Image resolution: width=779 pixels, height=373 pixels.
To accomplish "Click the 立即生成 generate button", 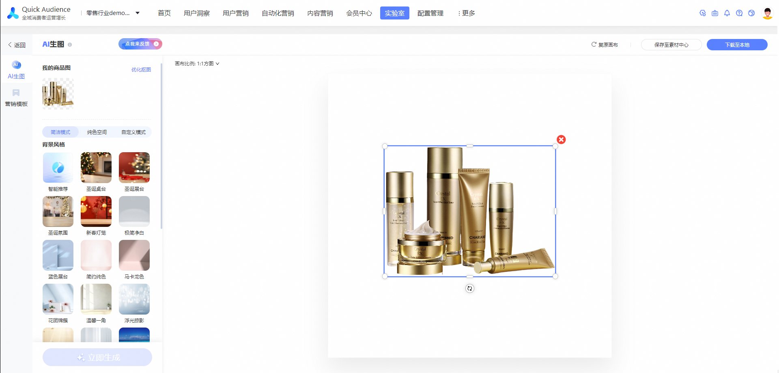I will tap(97, 357).
